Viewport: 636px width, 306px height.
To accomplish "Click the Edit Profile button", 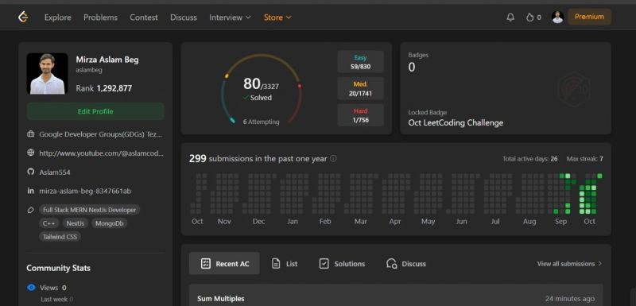I will (x=95, y=111).
